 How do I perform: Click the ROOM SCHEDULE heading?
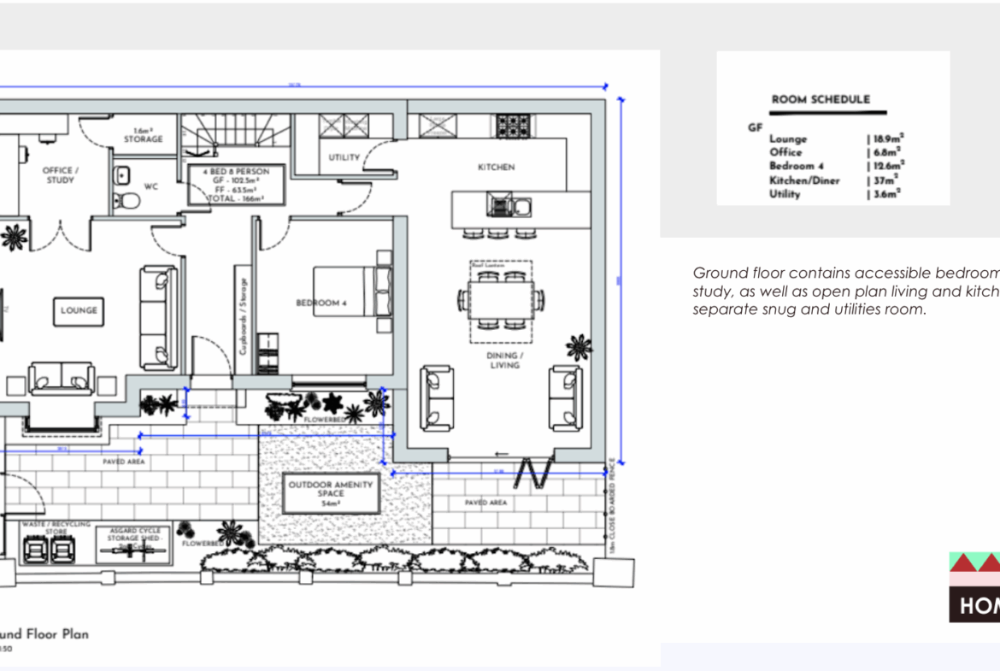point(821,99)
